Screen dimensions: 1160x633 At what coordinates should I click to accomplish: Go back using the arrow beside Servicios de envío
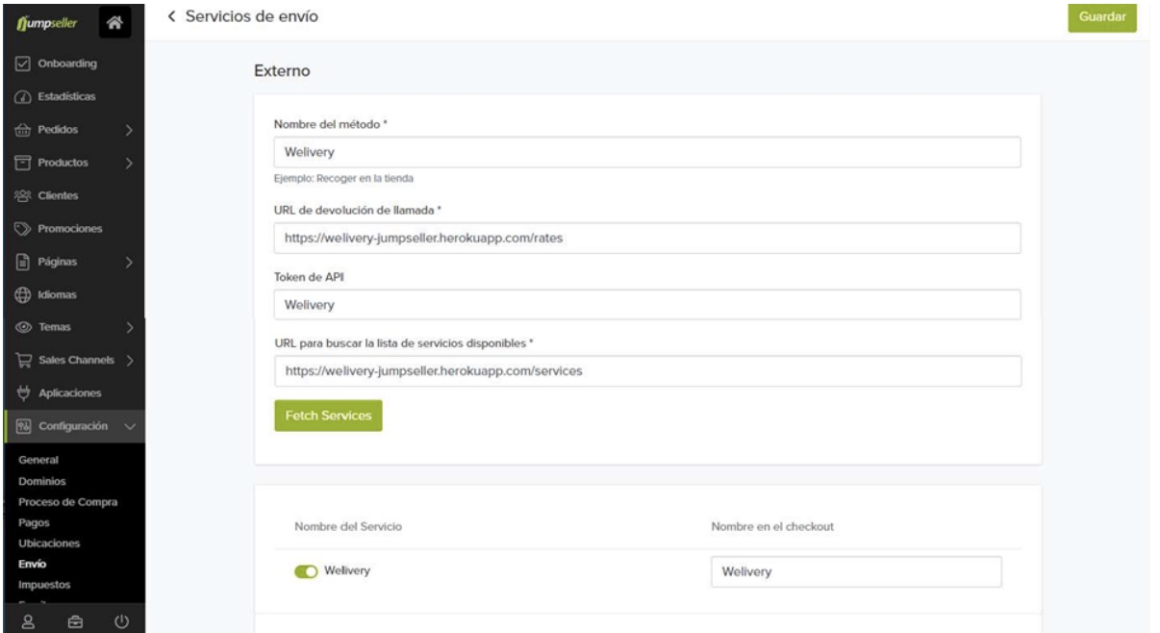[x=172, y=17]
